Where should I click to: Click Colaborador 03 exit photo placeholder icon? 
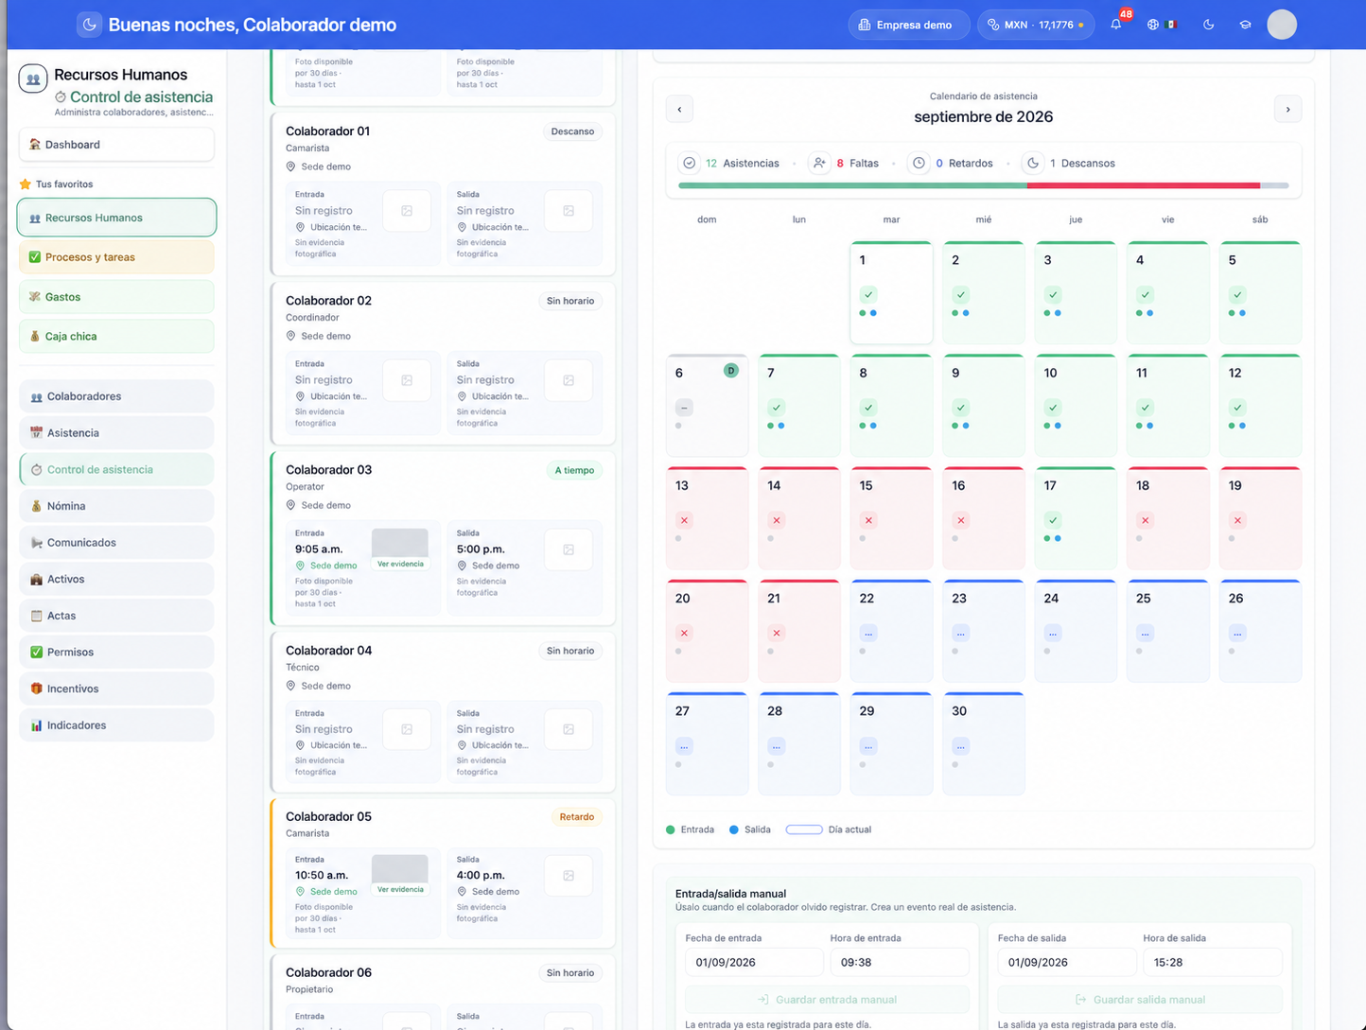coord(569,550)
